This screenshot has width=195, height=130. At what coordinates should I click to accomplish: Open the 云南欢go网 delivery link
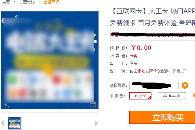(x=144, y=71)
